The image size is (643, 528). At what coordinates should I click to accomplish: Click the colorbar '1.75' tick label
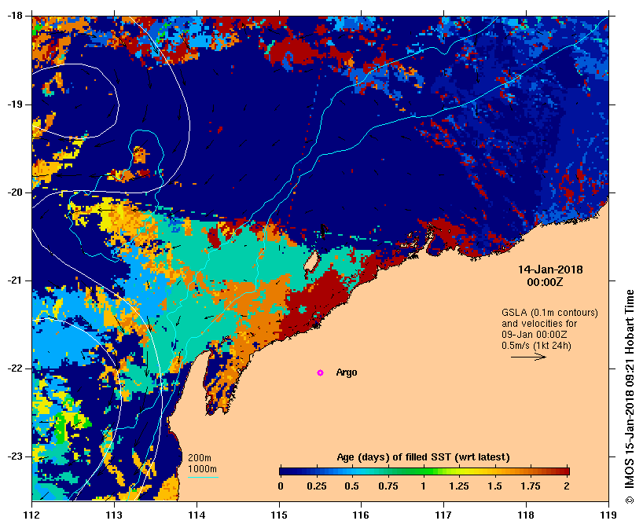(x=531, y=486)
